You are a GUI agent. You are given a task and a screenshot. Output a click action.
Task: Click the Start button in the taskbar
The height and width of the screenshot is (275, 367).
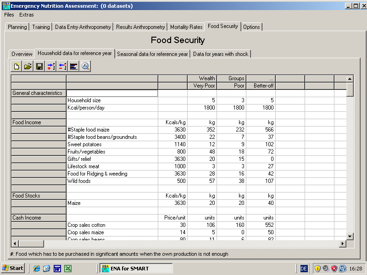tap(13, 268)
